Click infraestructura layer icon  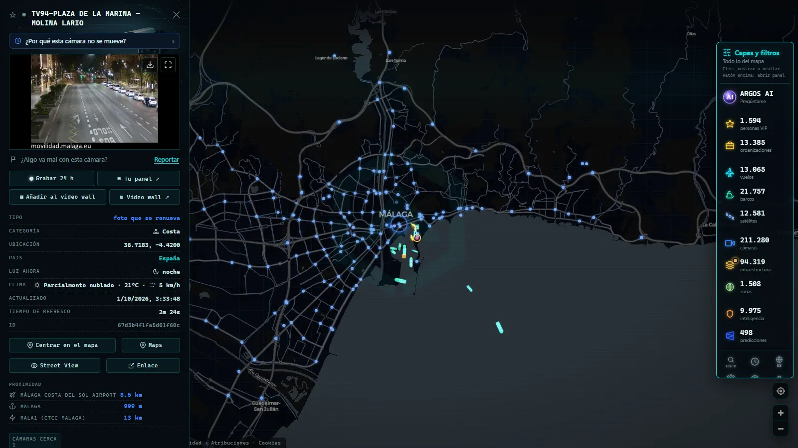(x=730, y=264)
